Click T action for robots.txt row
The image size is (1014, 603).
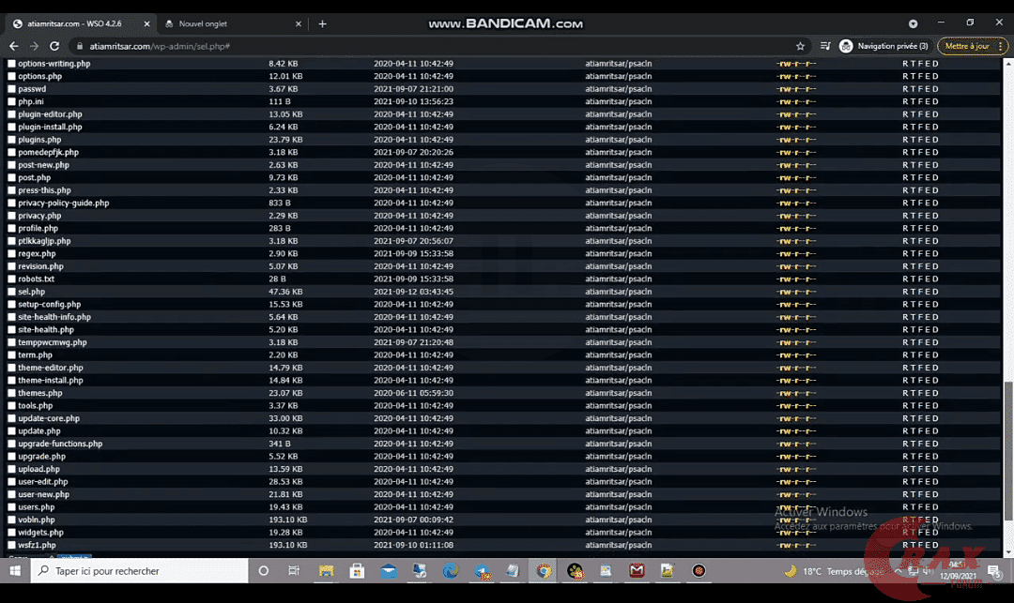913,279
